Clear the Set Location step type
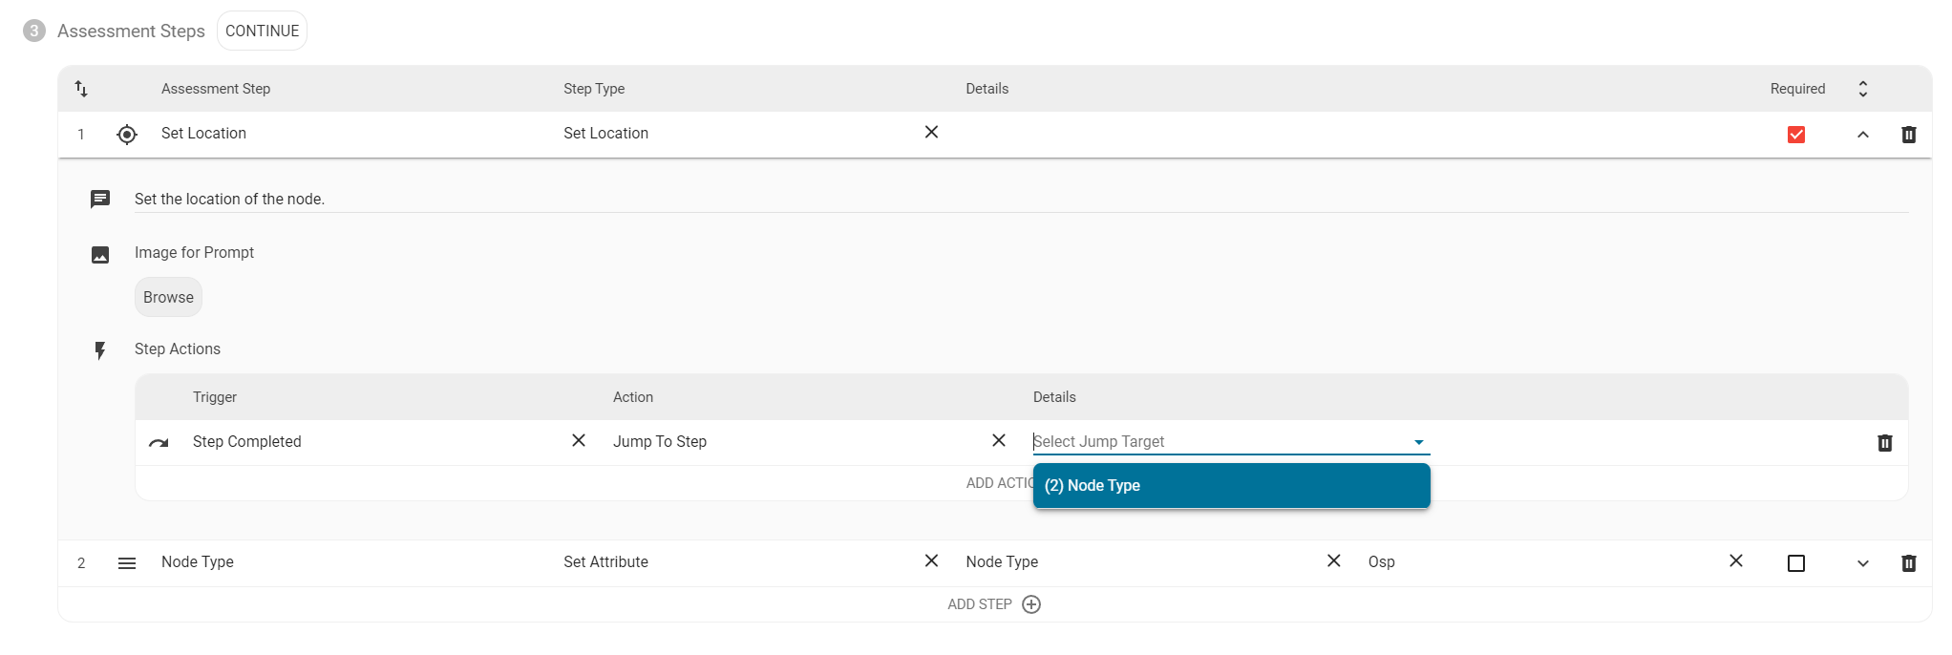The image size is (1952, 655). tap(931, 133)
